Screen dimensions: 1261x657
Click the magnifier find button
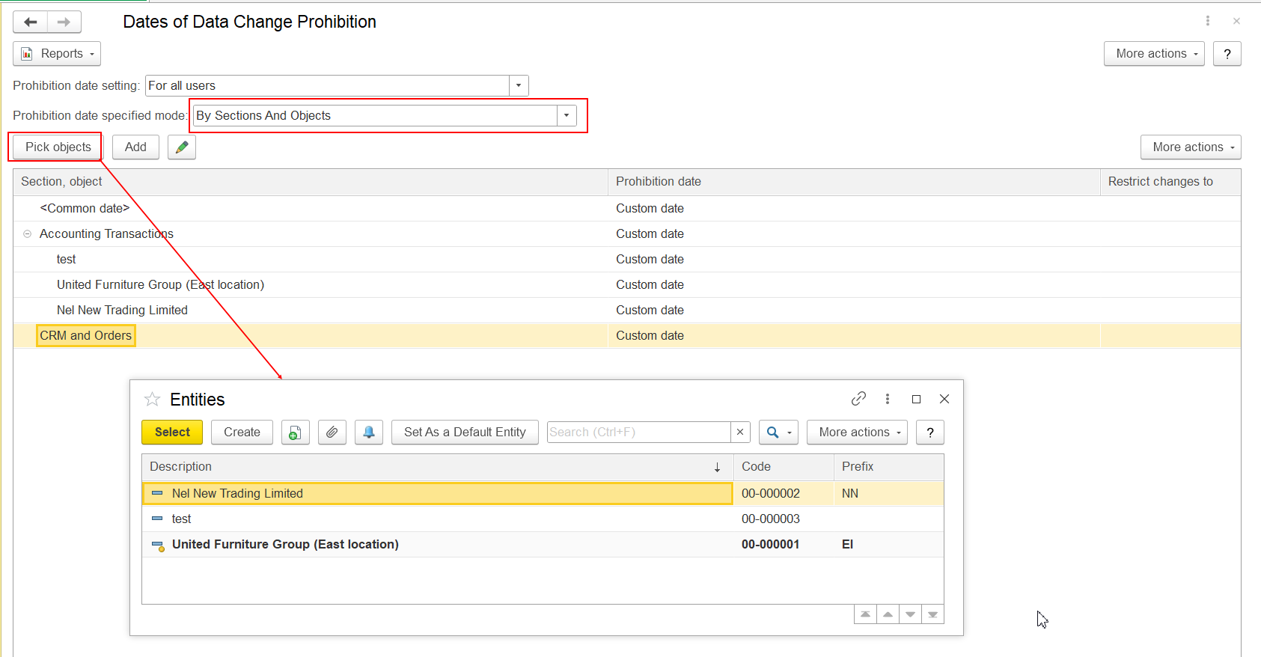click(778, 433)
